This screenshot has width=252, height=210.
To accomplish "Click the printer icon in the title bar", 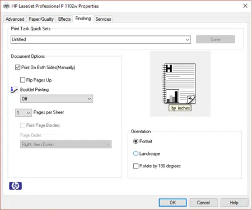I will (6, 6).
